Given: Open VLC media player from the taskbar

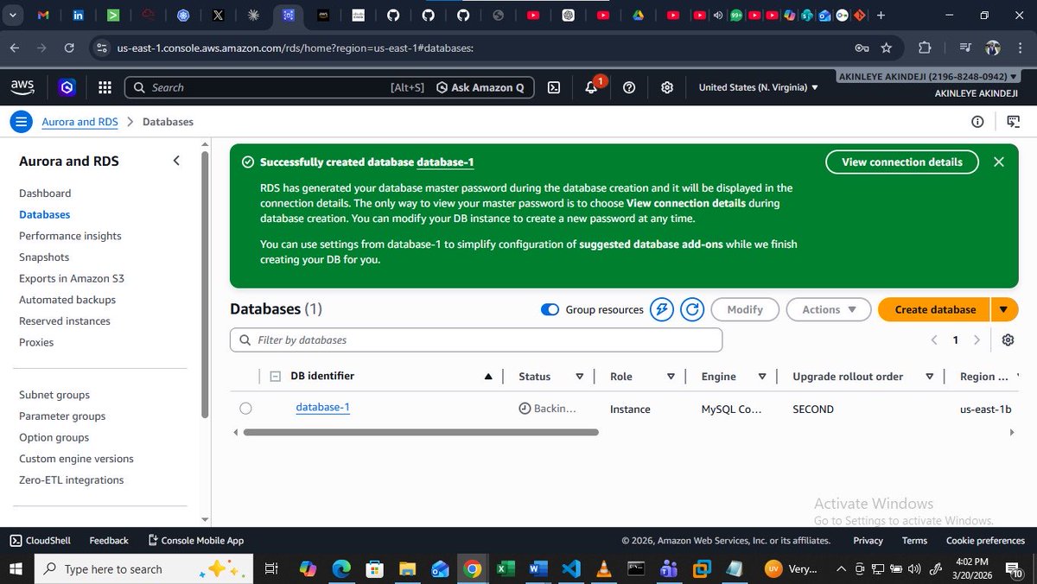Looking at the screenshot, I should (602, 569).
